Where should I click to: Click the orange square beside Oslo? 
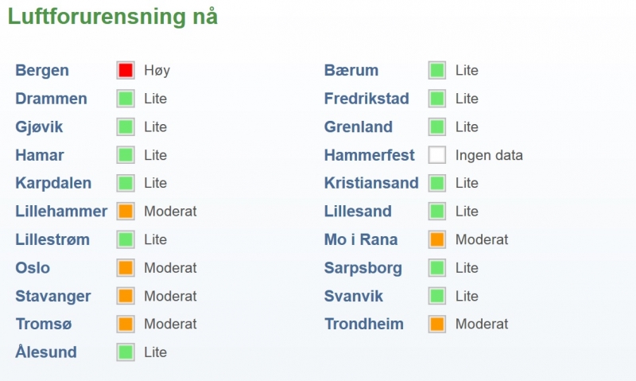(x=126, y=268)
